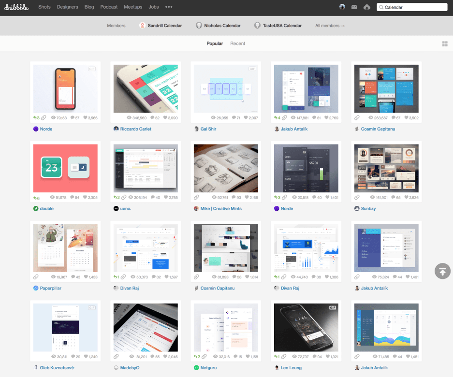Viewport: 453px width, 377px height.
Task: Open the double profile link
Action: [46, 208]
